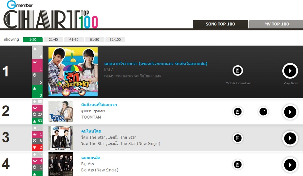Show chart positions 61-80

[x=94, y=40]
